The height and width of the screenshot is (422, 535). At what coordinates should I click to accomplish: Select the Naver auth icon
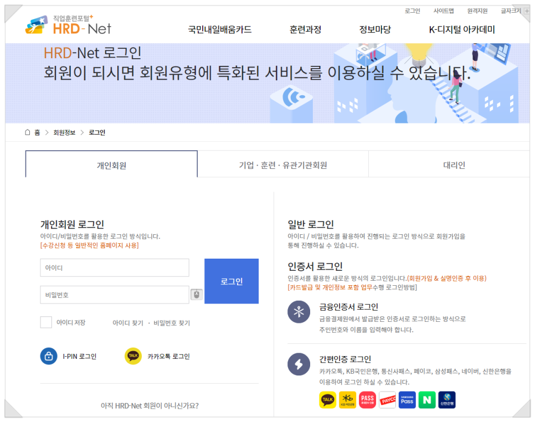click(x=427, y=400)
